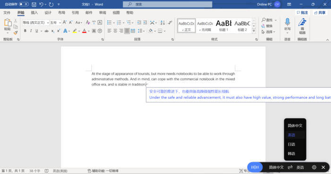Click the Undo arrow icon
Viewport: 331px width, 174px height.
pos(41,4)
